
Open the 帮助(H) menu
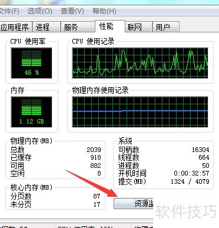(x=104, y=11)
